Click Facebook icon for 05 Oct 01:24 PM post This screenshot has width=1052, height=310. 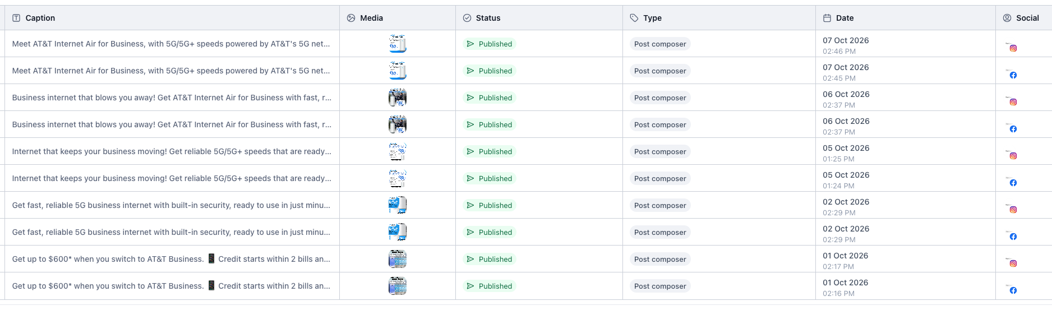click(1013, 183)
